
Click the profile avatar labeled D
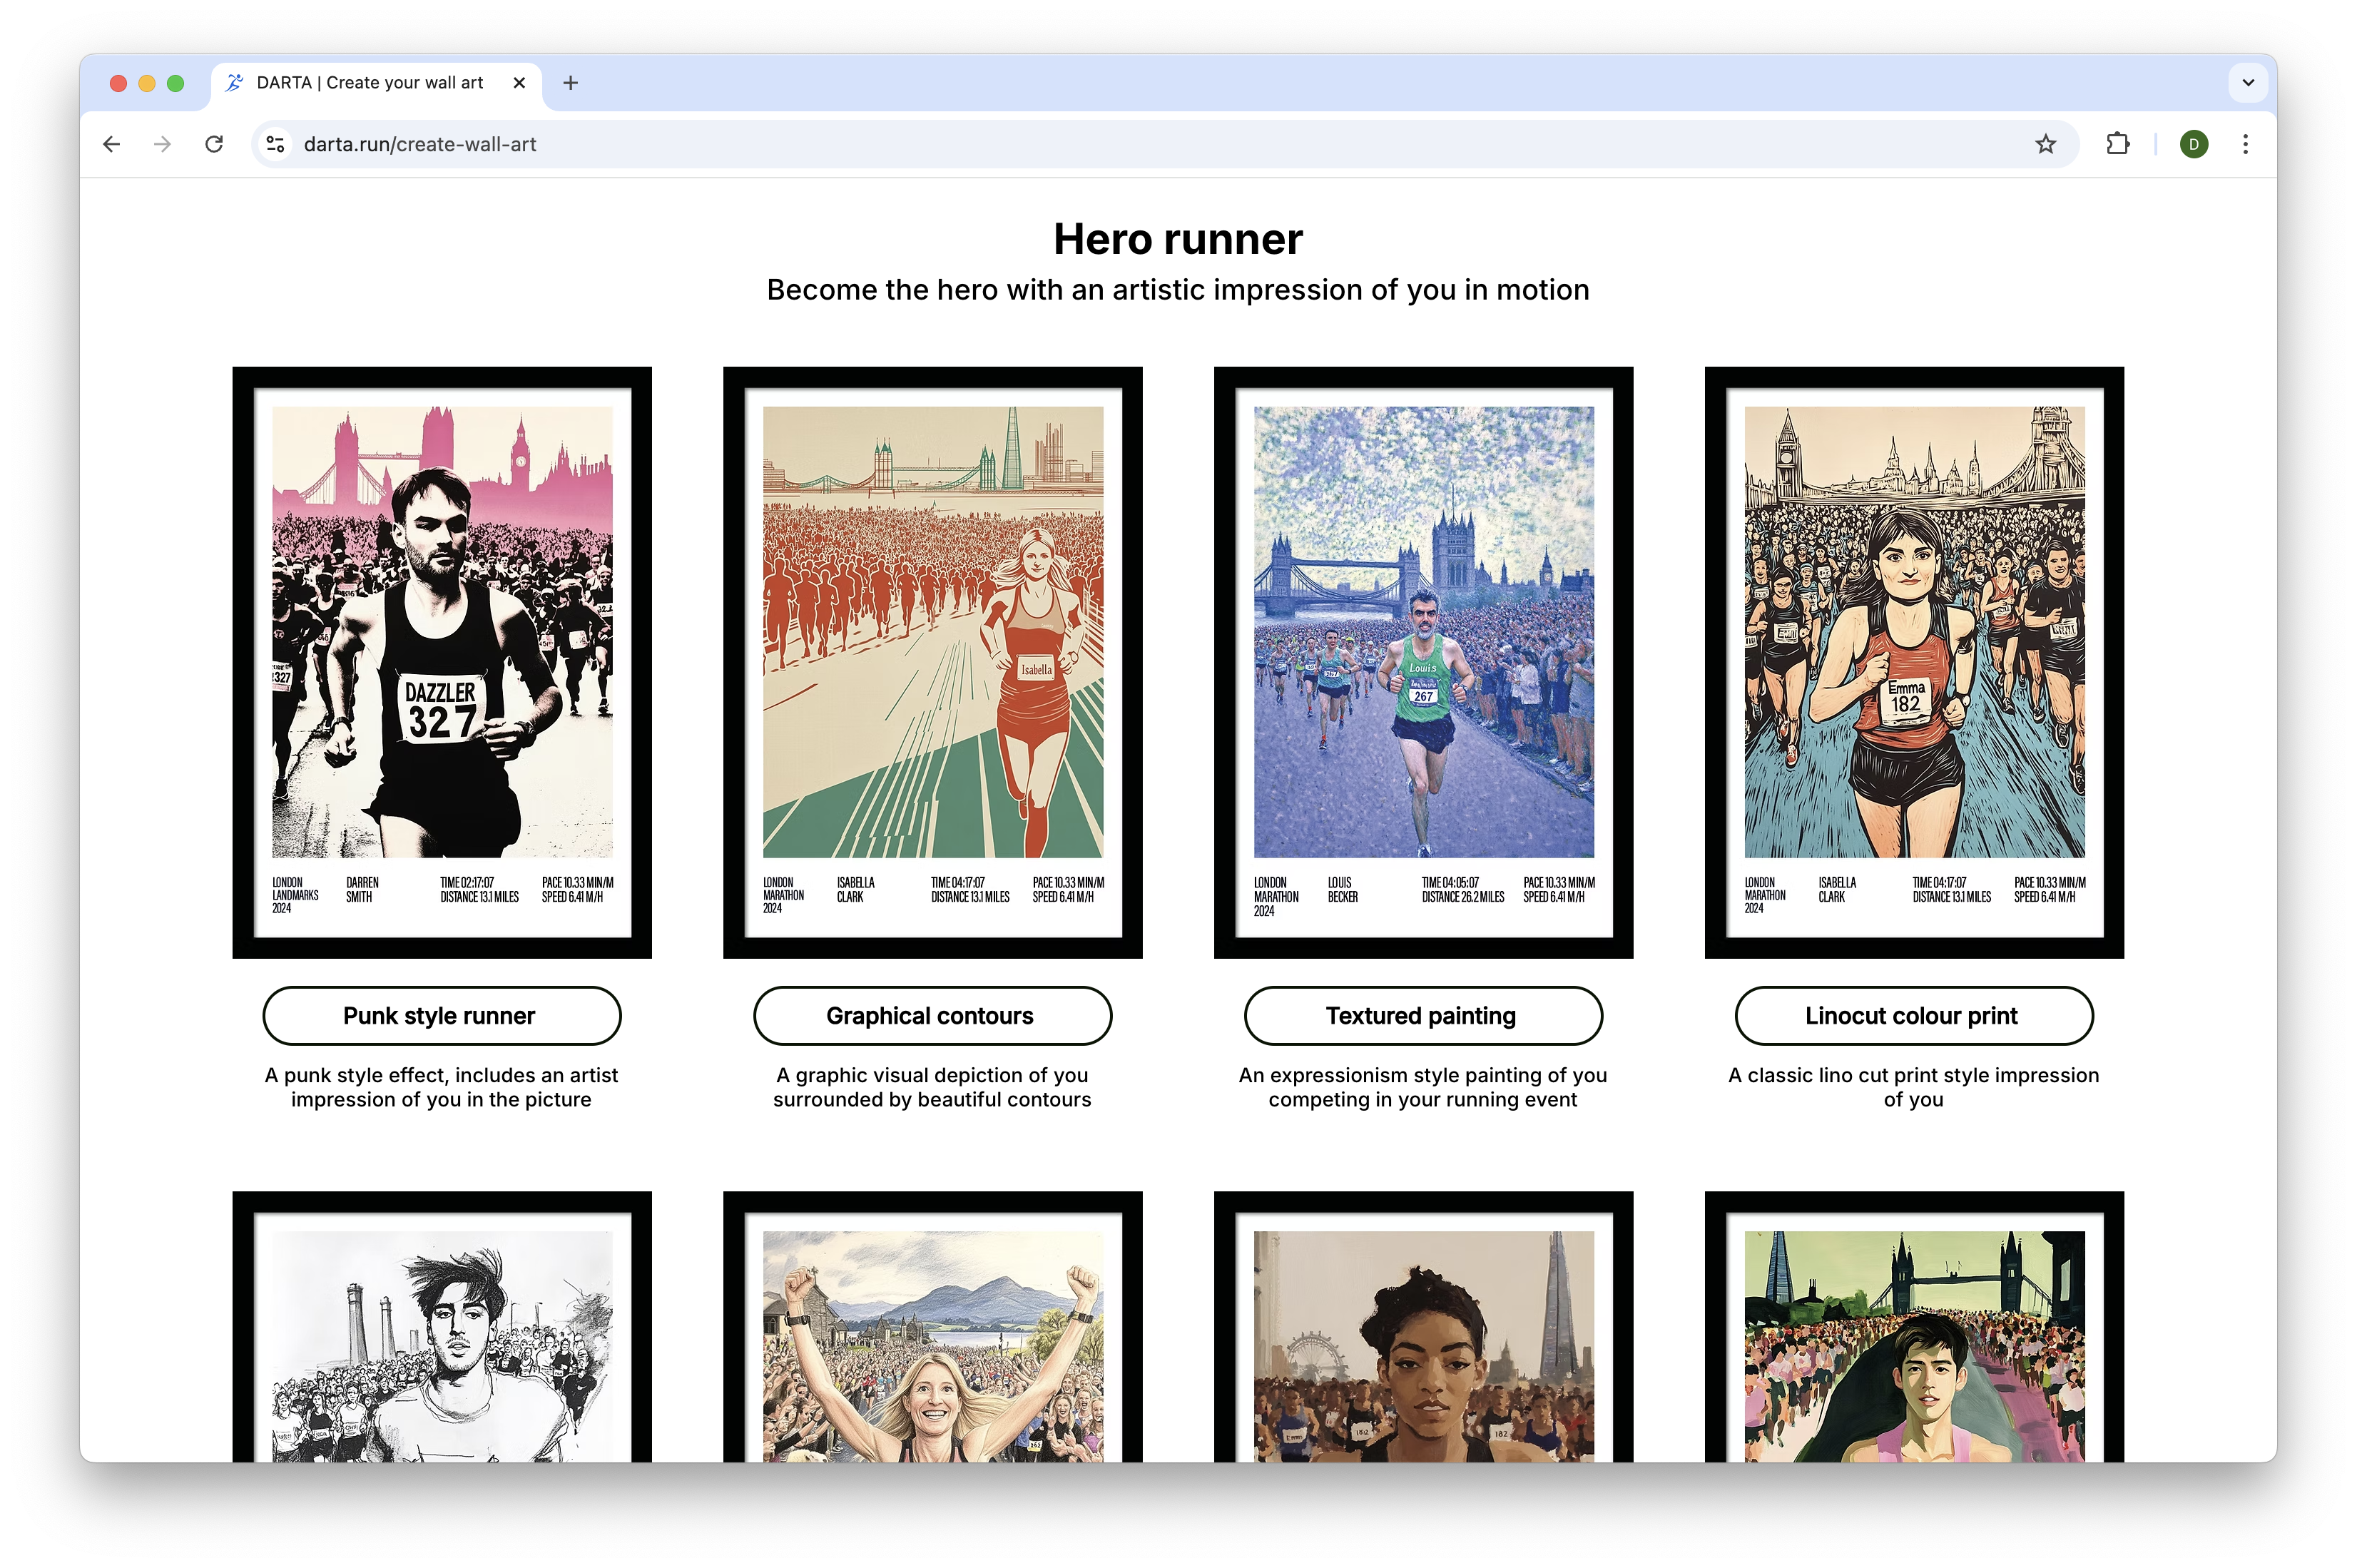(2193, 144)
